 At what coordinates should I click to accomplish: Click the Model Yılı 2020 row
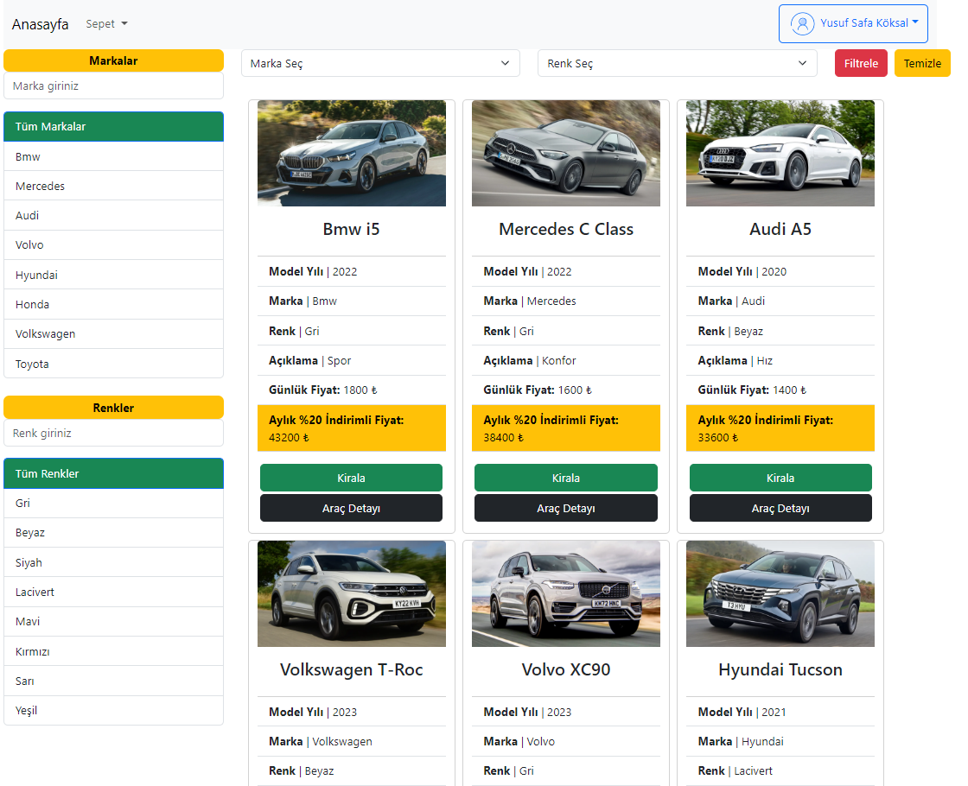[780, 271]
